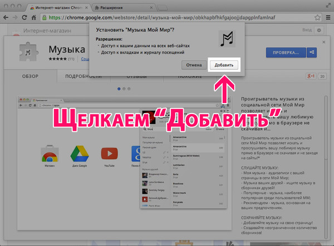Select the third carousel dot
This screenshot has width=334, height=246.
click(x=129, y=89)
